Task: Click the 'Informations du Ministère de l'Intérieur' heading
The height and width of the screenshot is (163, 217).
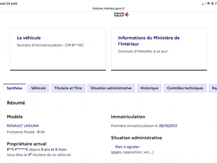Action: point(149,41)
